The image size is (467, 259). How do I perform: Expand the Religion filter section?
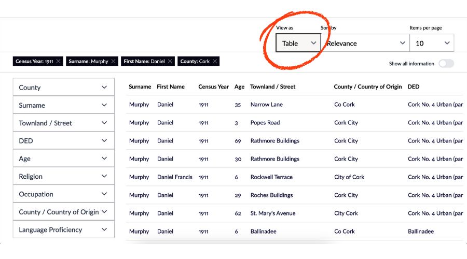pos(63,177)
